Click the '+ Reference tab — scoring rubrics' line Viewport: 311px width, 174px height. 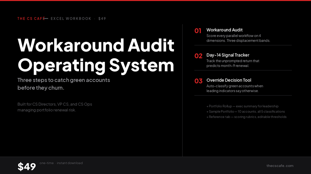(x=247, y=117)
